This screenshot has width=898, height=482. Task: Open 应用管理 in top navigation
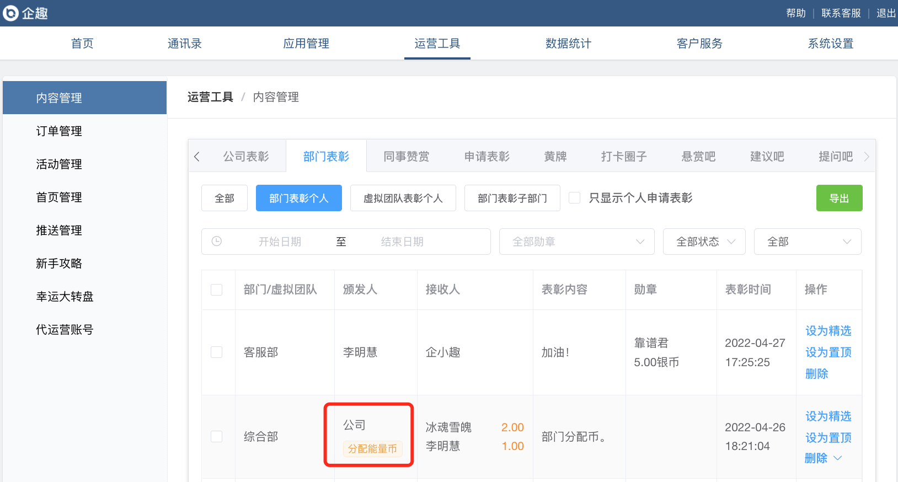click(306, 43)
